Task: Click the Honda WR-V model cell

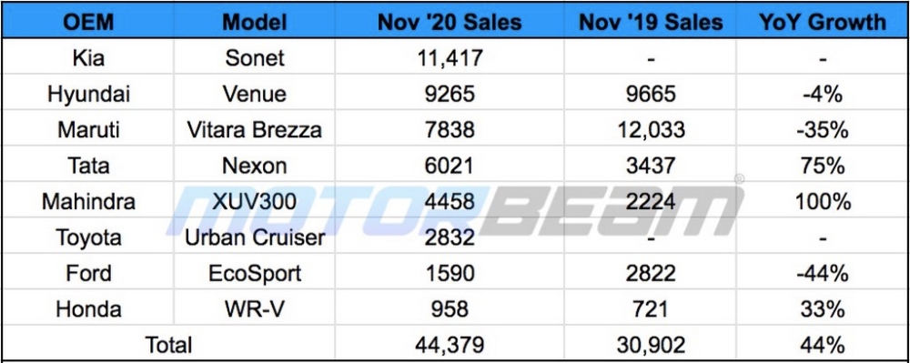Action: coord(254,309)
